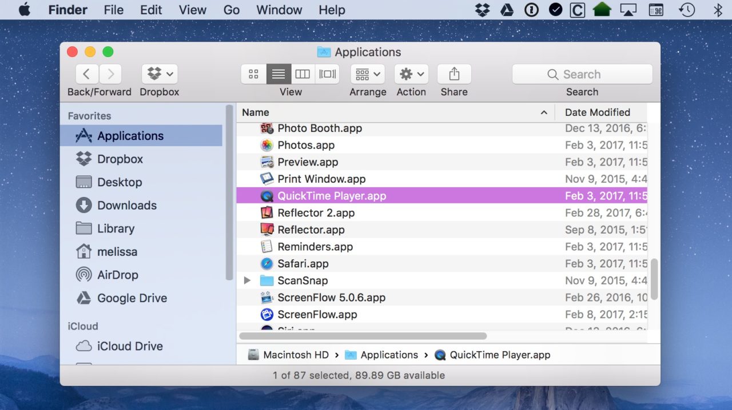Viewport: 732px width, 410px height.
Task: Open the Arrange dropdown menu
Action: pos(367,74)
